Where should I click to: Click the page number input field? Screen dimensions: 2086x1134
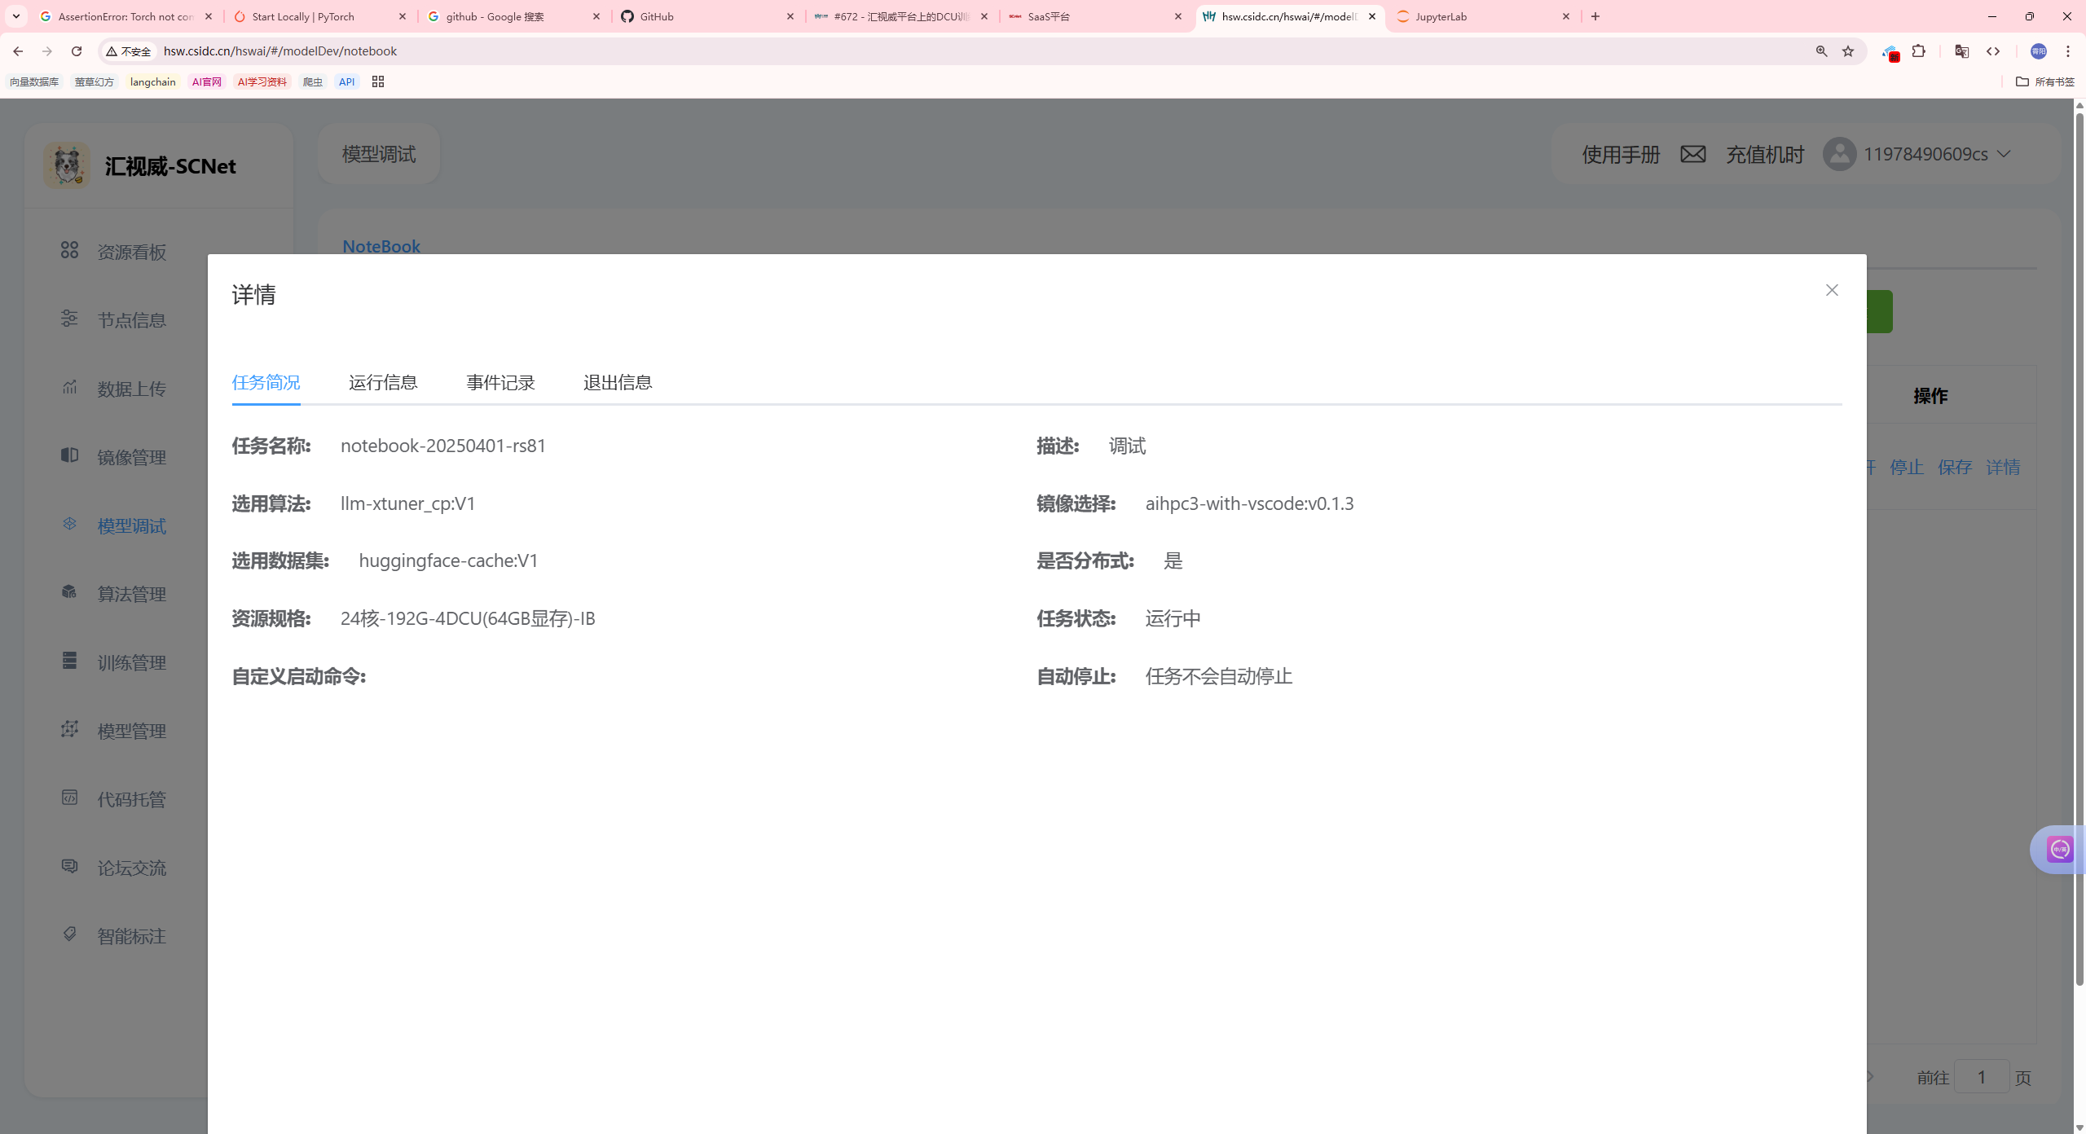click(x=1981, y=1077)
